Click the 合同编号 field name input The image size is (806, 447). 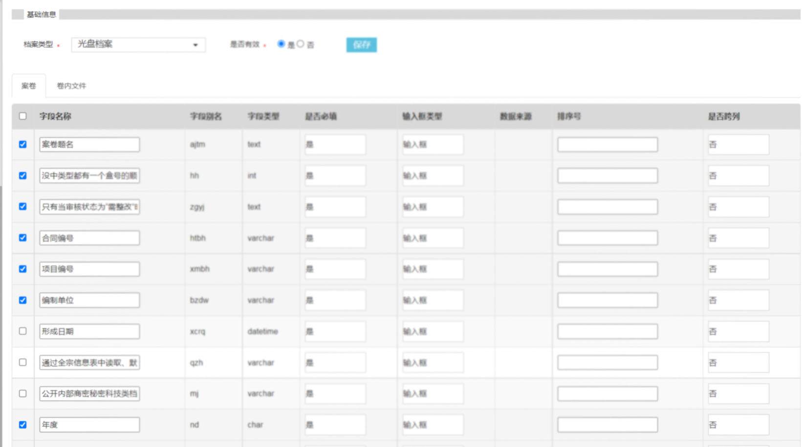pyautogui.click(x=89, y=238)
